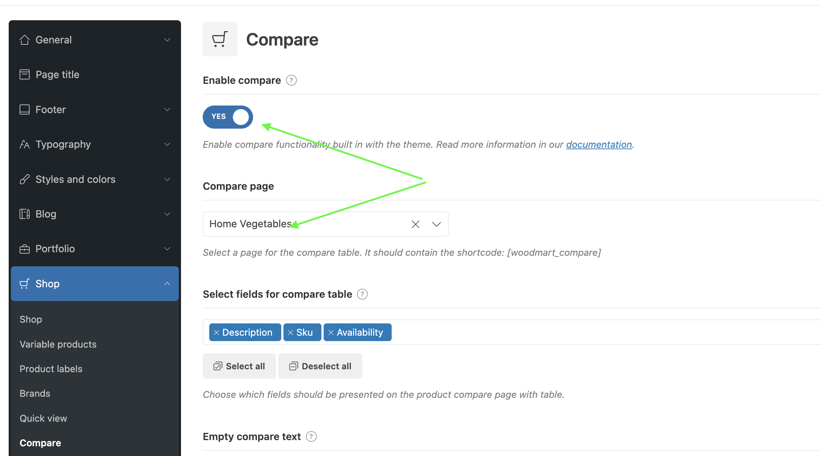Viewport: 821px width, 456px height.
Task: Click the Deselect all button
Action: 320,366
